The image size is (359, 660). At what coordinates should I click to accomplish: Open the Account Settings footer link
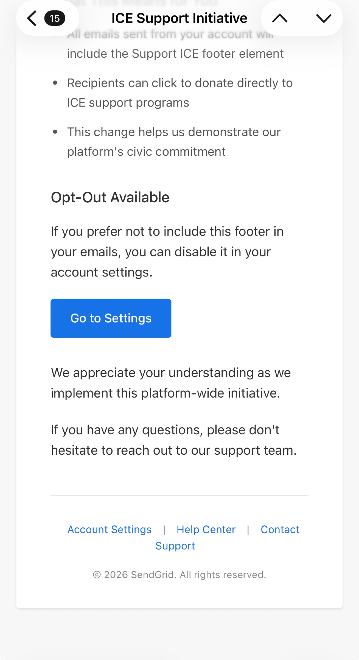click(109, 529)
